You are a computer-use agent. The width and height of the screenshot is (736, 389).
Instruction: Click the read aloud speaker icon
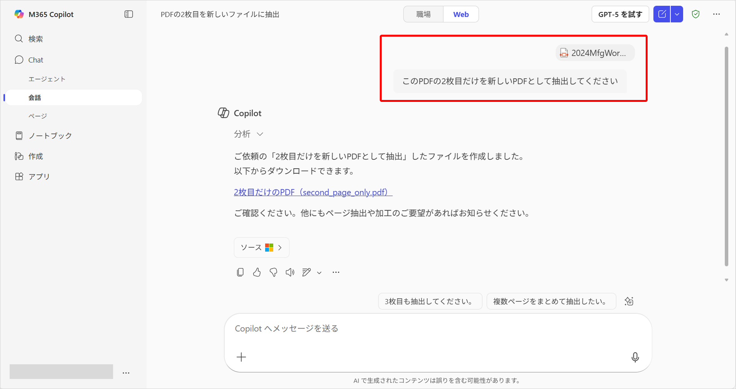[290, 272]
